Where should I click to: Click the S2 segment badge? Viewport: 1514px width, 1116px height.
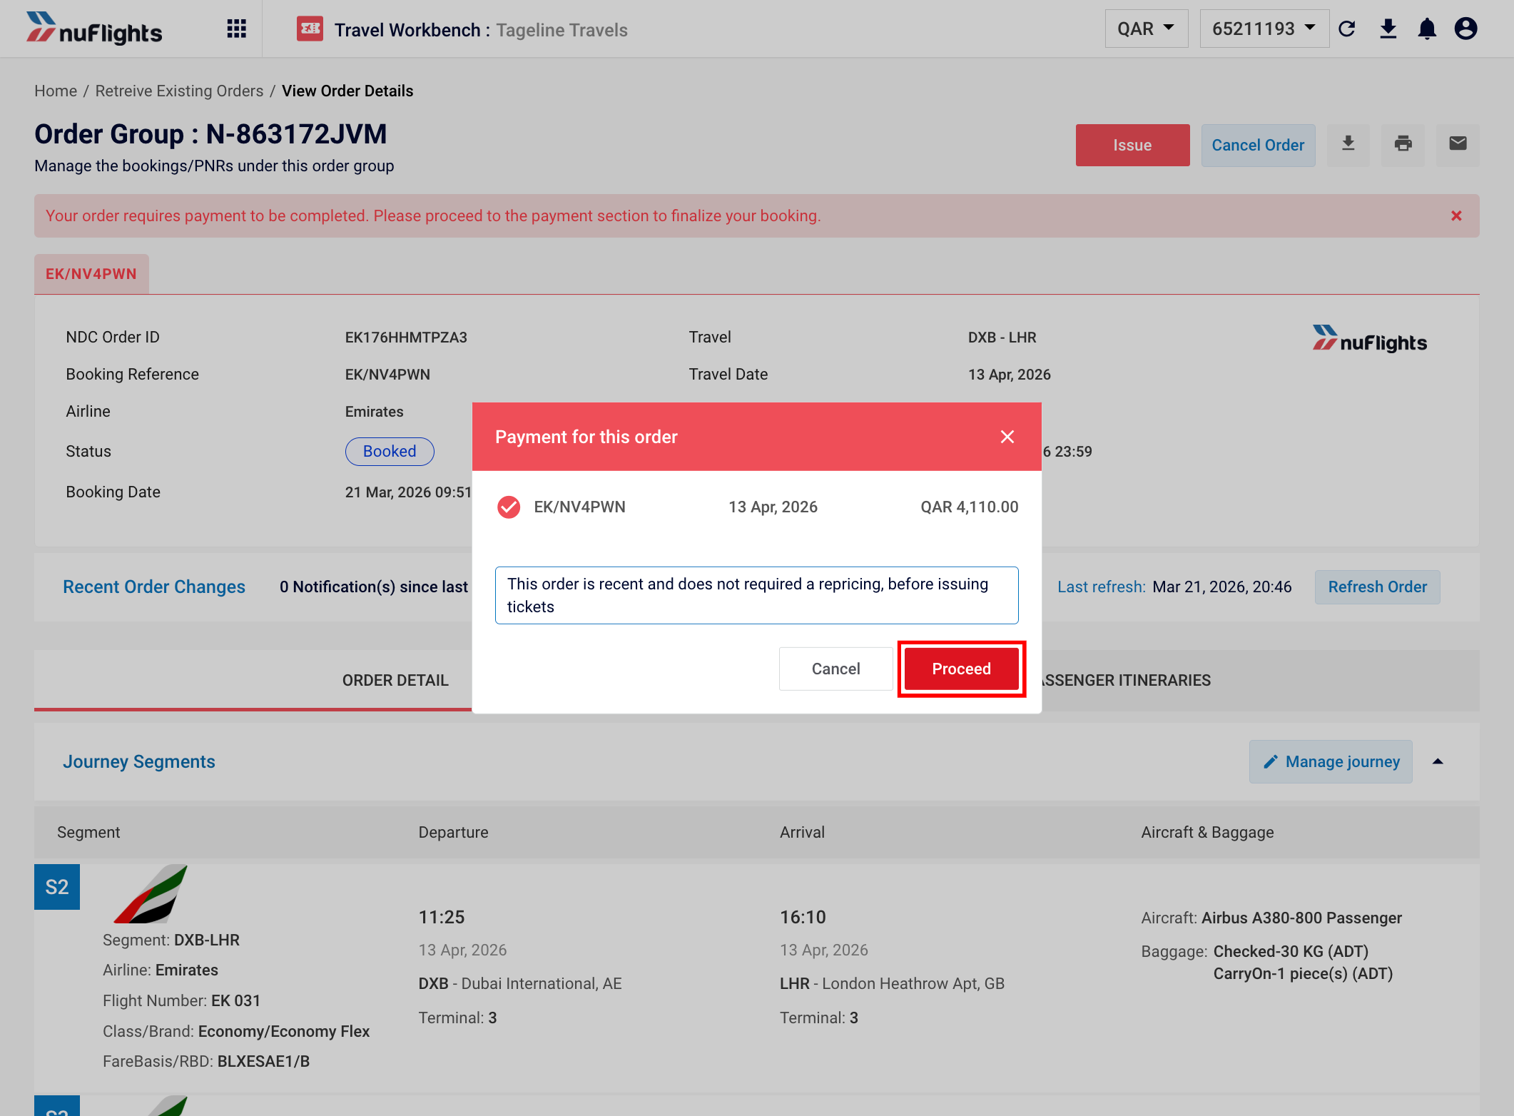click(x=57, y=887)
